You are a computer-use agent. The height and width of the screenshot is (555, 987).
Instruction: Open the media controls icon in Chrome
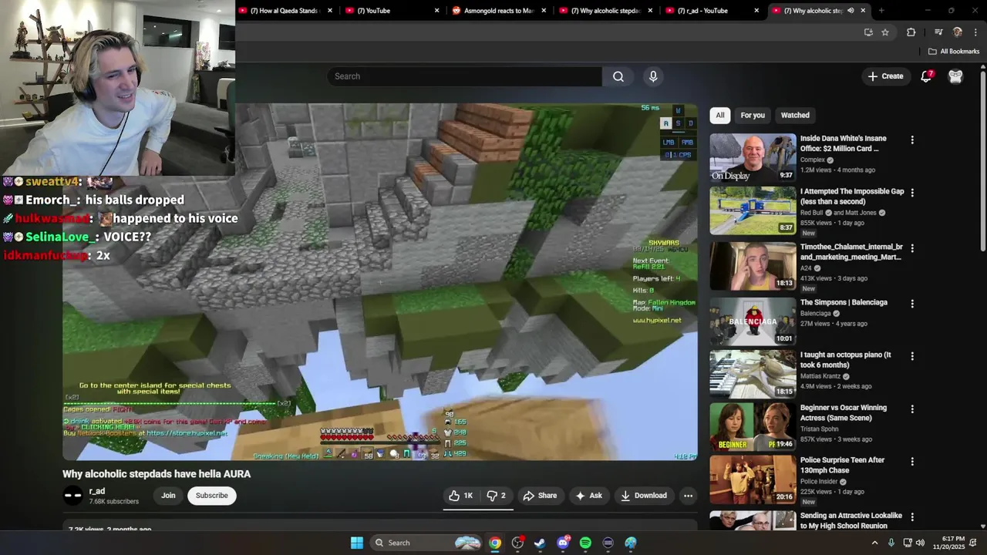938,32
